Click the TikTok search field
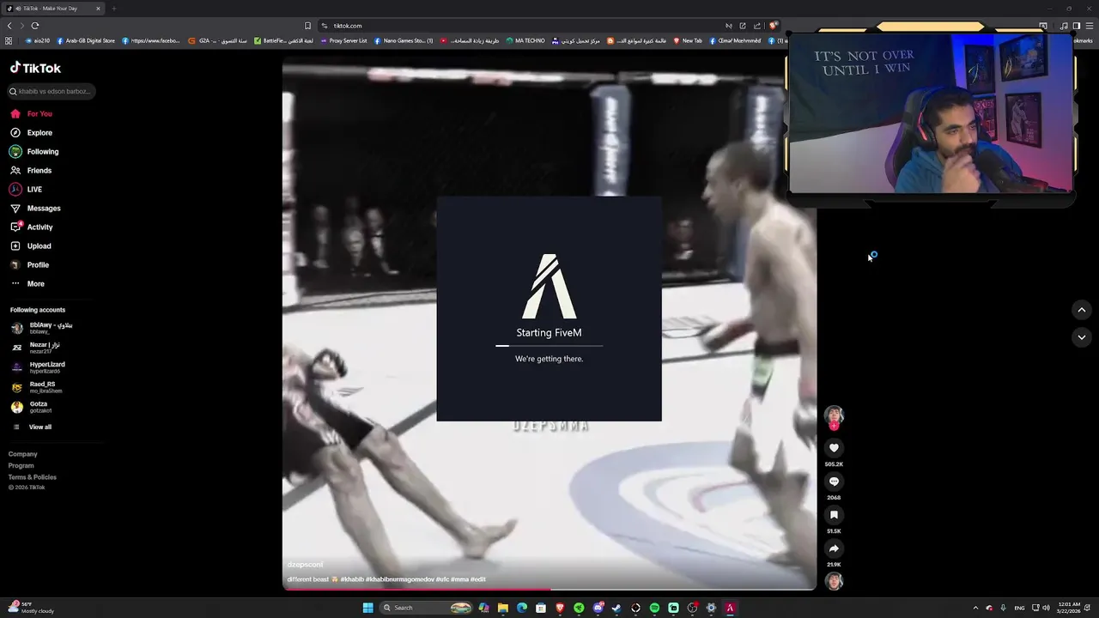Viewport: 1099px width, 618px height. (x=52, y=92)
